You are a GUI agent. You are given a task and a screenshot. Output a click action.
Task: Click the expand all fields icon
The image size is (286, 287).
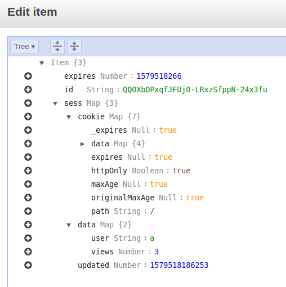[x=57, y=46]
